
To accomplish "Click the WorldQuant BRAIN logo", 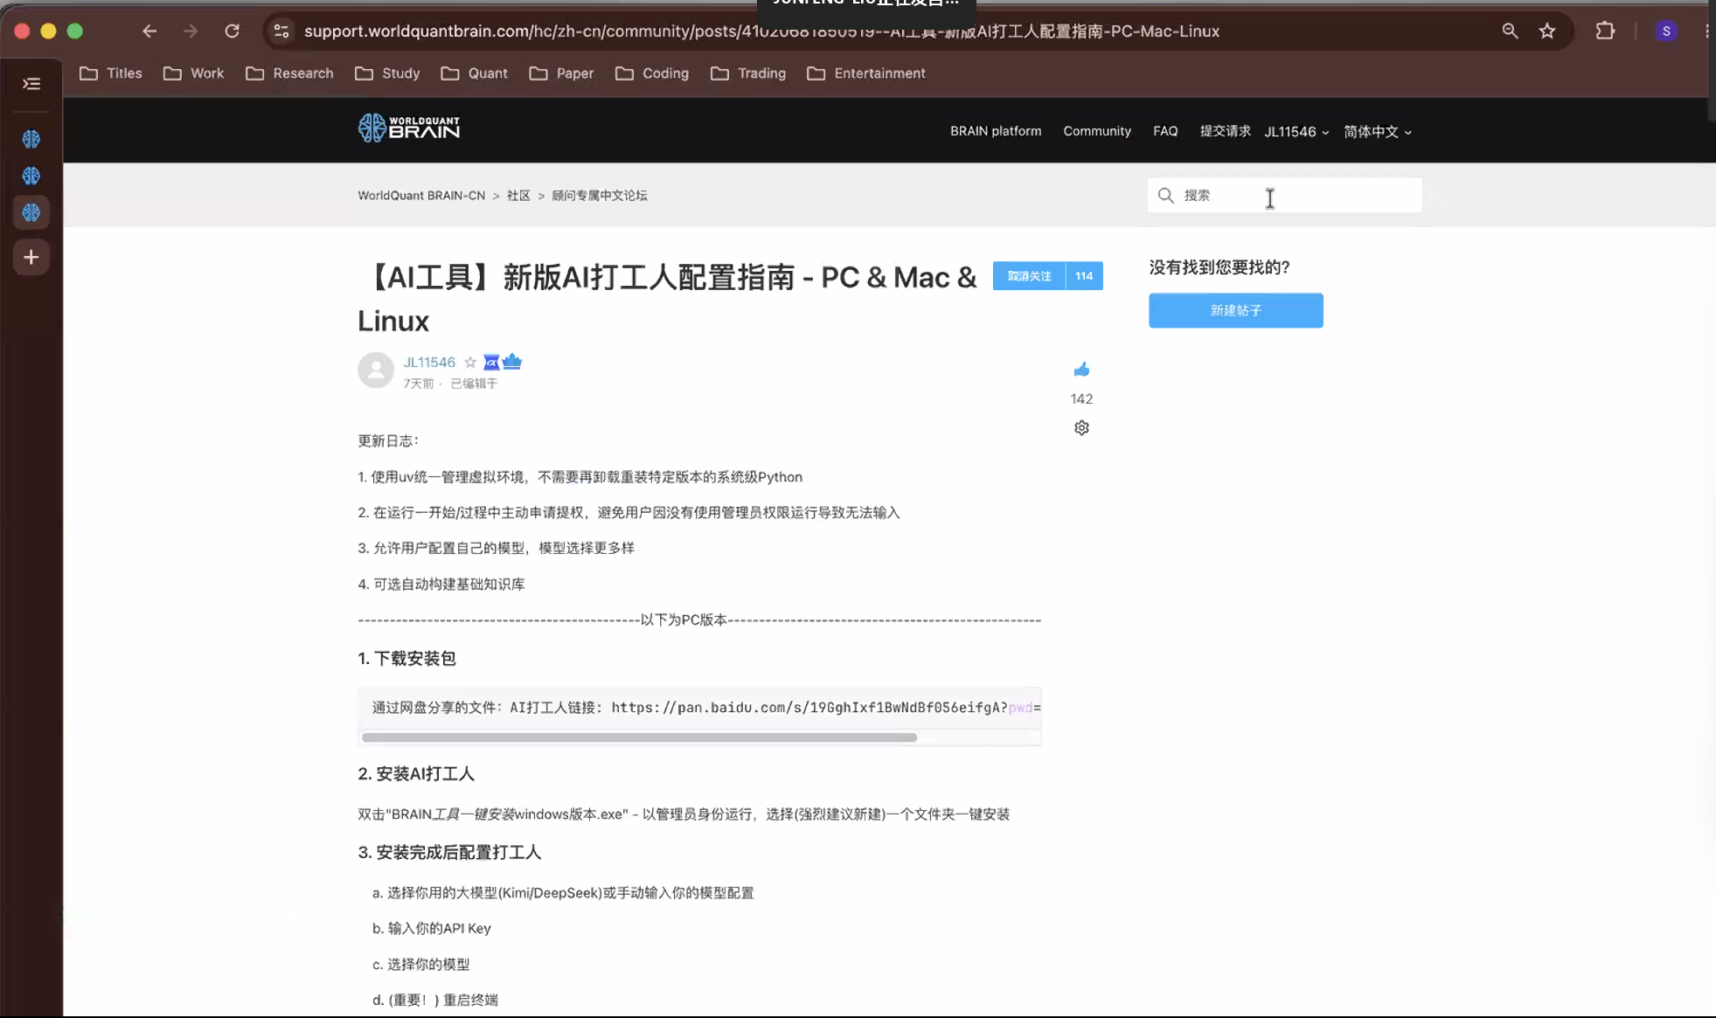I will [409, 128].
